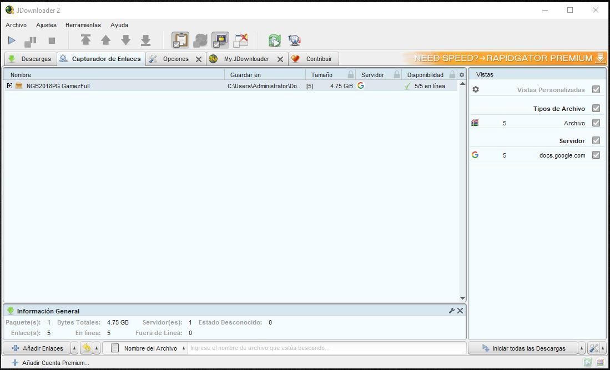Toggle premium usage icon in toolbar

(x=220, y=40)
